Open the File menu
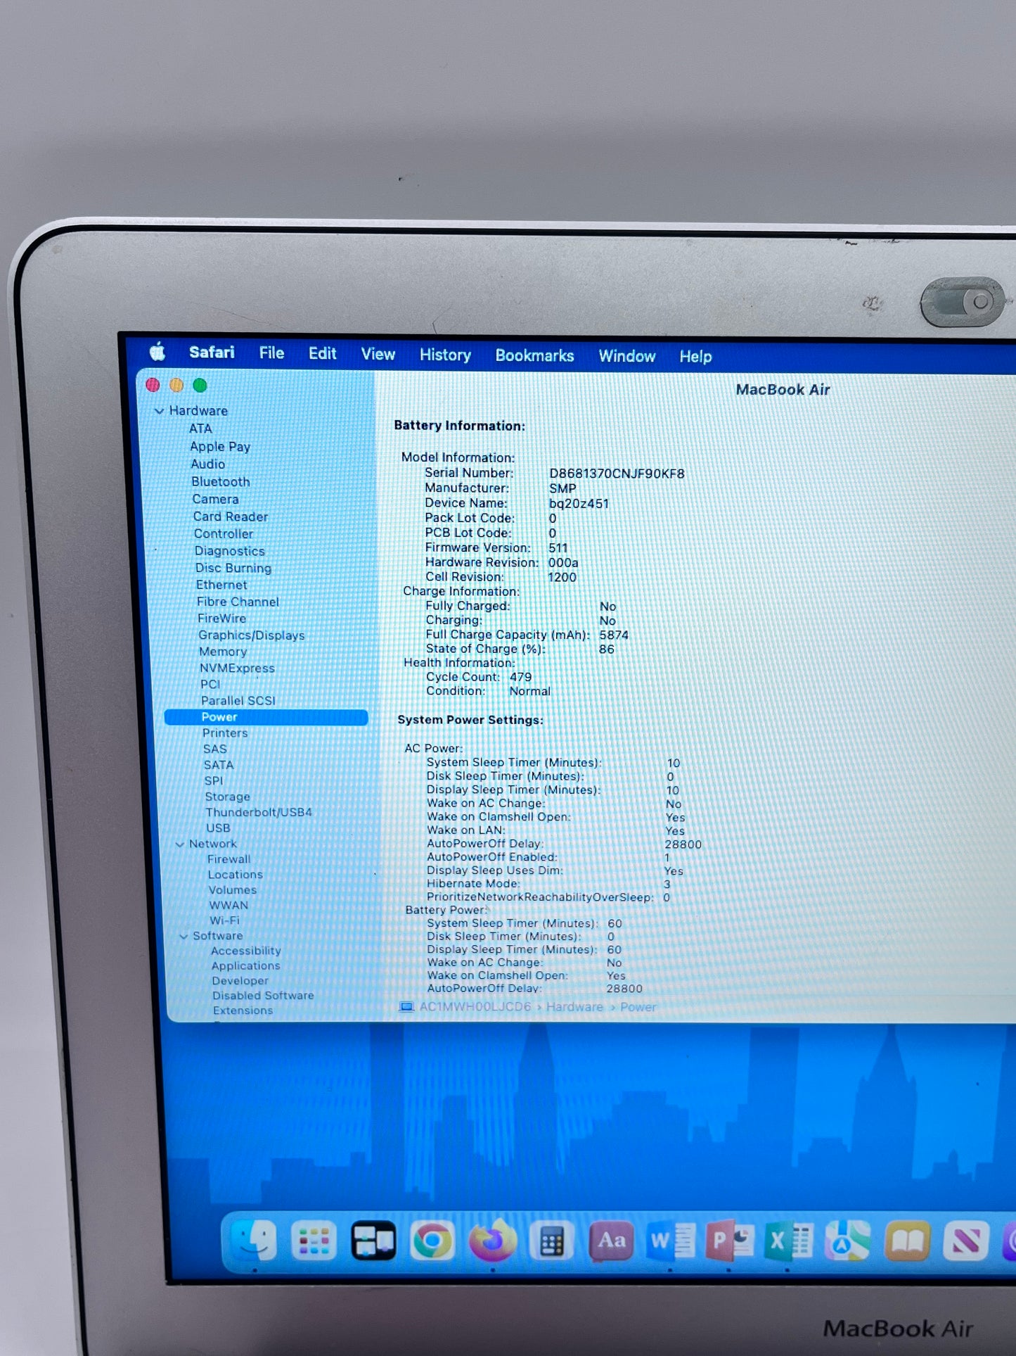Image resolution: width=1016 pixels, height=1356 pixels. 271,353
